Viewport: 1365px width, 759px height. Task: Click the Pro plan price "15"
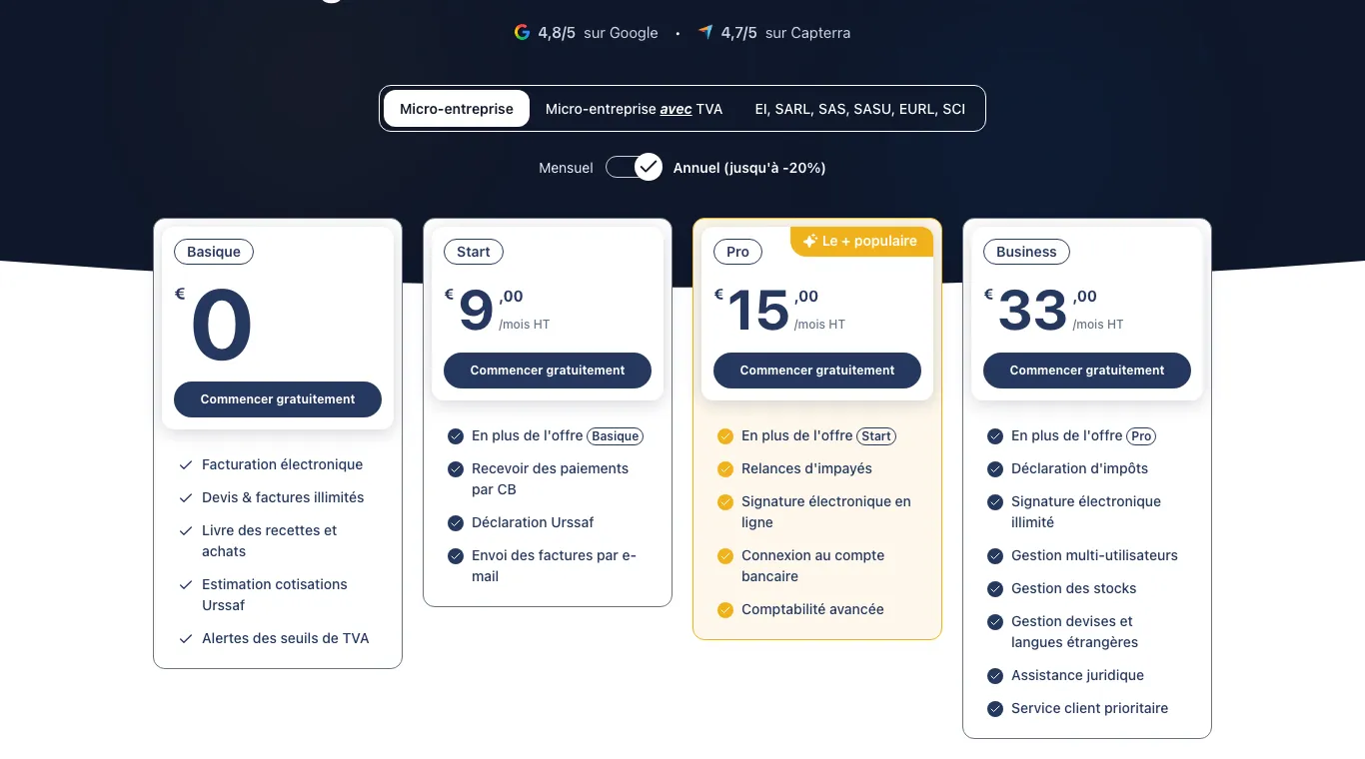point(758,311)
